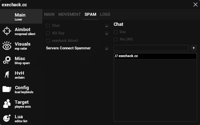Viewport: 200px width, 125px height.
Task: Open the Target players section
Action: click(21, 104)
